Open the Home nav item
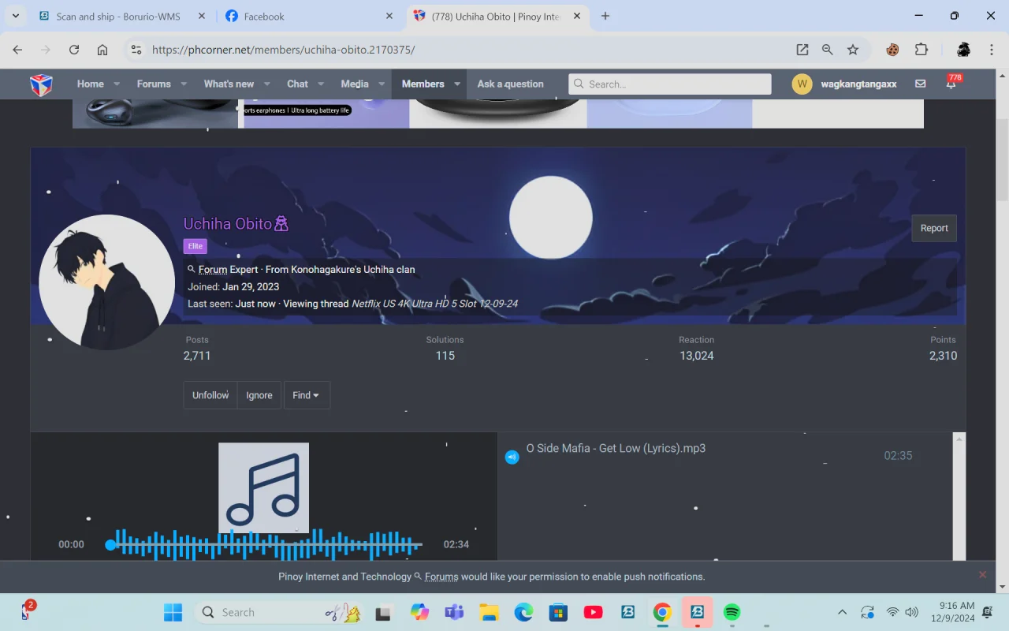Image resolution: width=1009 pixels, height=631 pixels. point(90,84)
